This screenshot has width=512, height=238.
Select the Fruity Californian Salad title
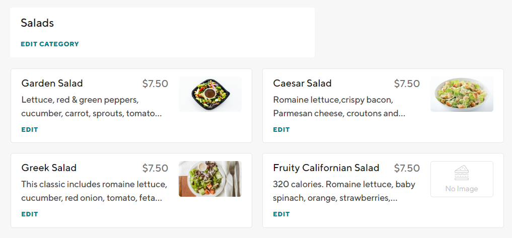(326, 168)
